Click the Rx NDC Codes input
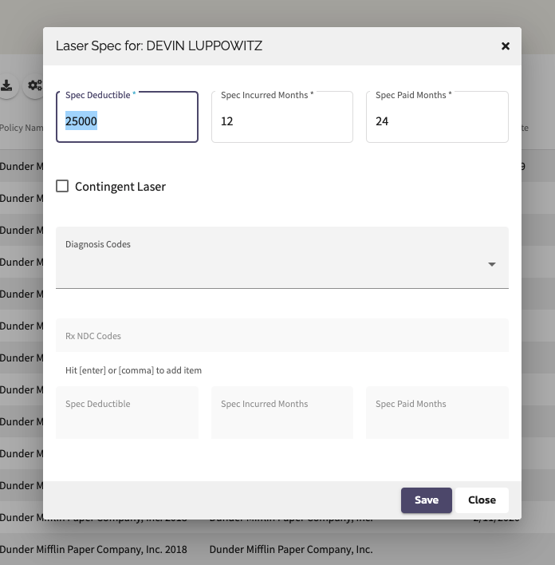Viewport: 555px width, 565px height. (282, 335)
